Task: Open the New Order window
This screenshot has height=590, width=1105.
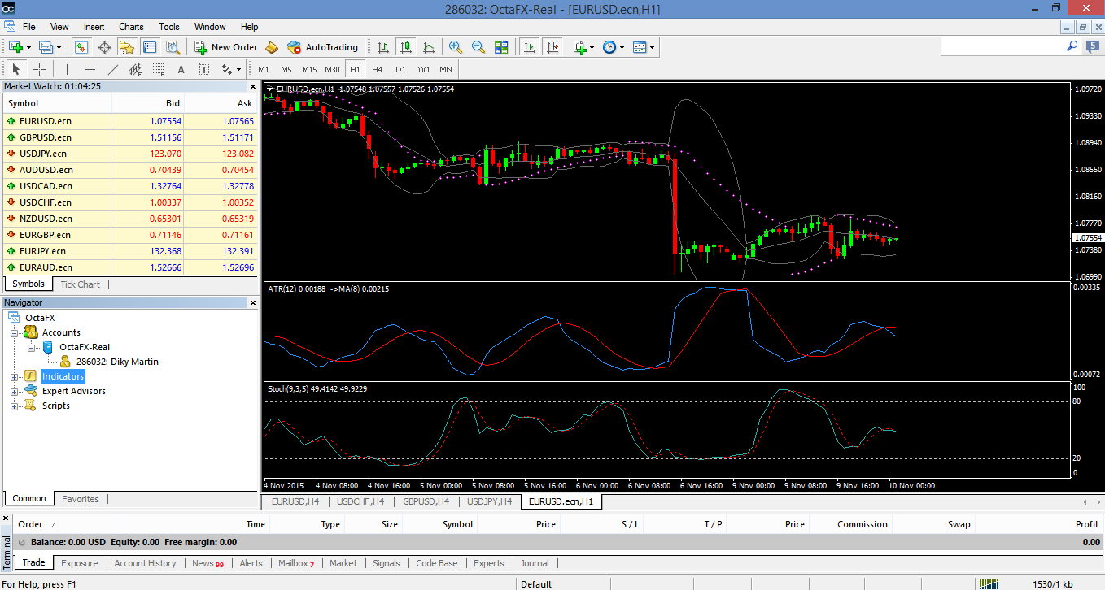Action: click(x=225, y=46)
